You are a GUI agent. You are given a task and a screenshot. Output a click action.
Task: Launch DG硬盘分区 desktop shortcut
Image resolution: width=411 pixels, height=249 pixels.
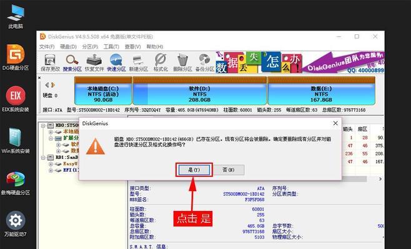pyautogui.click(x=16, y=57)
